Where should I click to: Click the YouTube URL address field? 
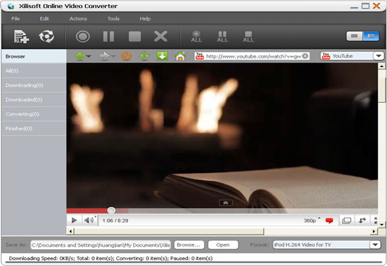pos(252,56)
